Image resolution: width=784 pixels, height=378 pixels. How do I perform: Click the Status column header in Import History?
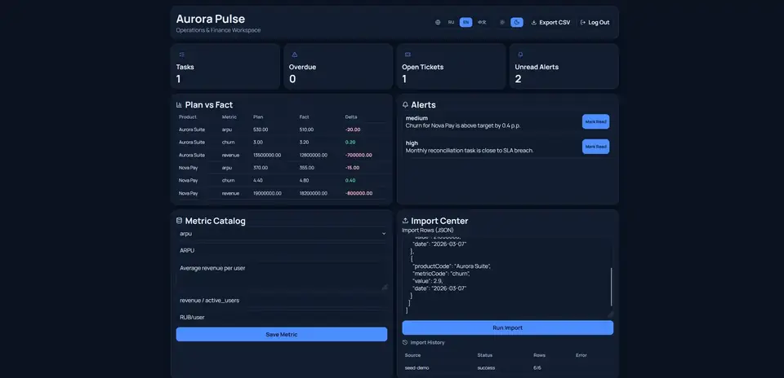[484, 355]
